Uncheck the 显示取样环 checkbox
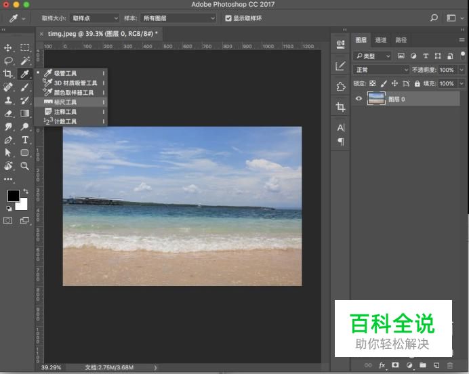Screen dimensions: 469x374 coord(228,18)
